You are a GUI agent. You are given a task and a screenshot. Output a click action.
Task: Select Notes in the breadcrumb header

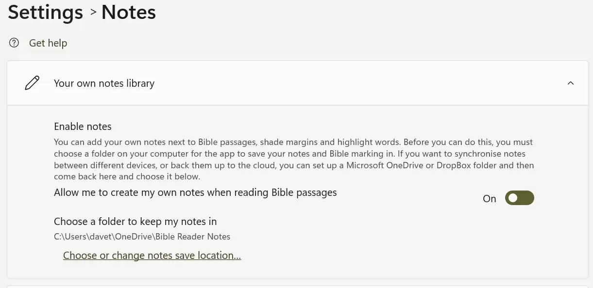[128, 12]
